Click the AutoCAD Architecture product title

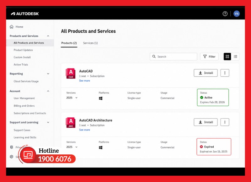point(96,120)
